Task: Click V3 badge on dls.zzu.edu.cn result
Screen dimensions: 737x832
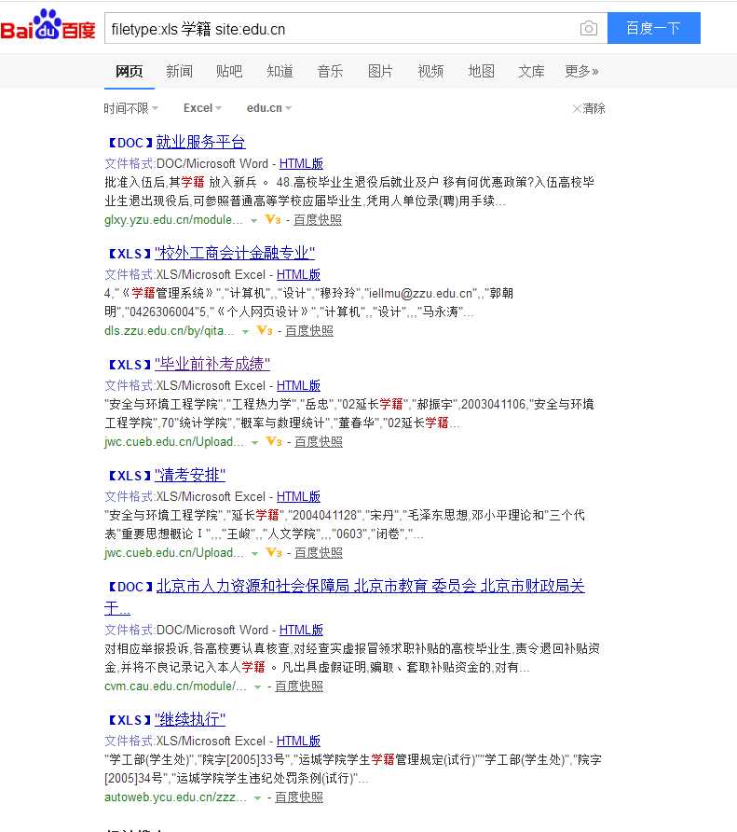Action: point(265,330)
